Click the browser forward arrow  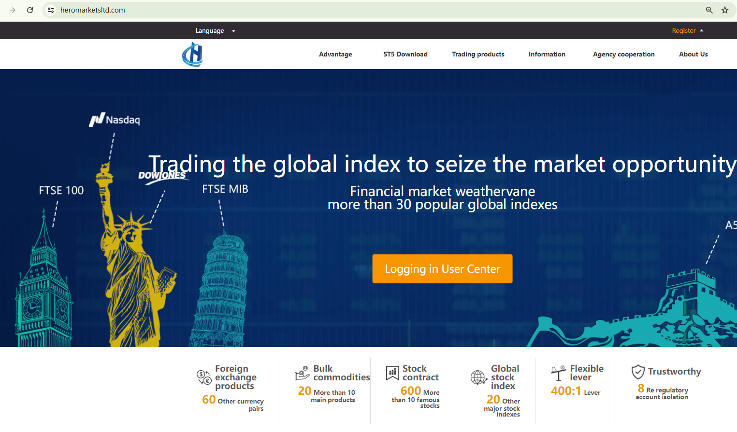point(13,10)
